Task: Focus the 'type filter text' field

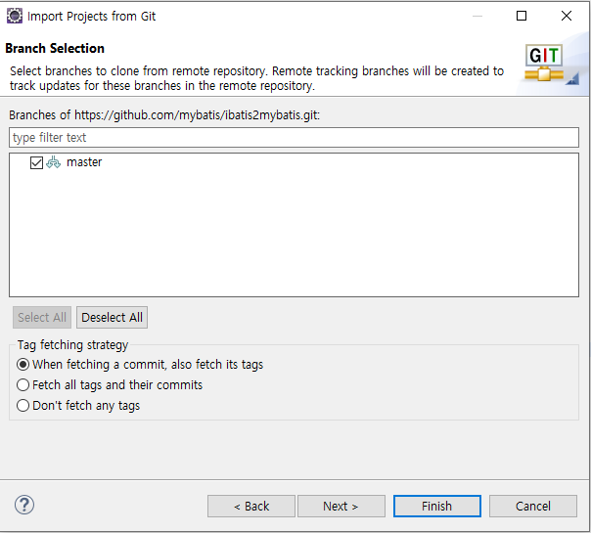Action: tap(294, 138)
